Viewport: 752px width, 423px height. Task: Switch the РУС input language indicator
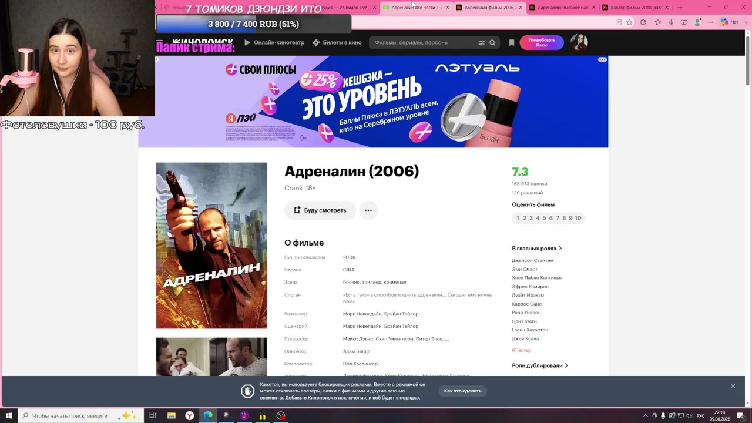[x=702, y=416]
